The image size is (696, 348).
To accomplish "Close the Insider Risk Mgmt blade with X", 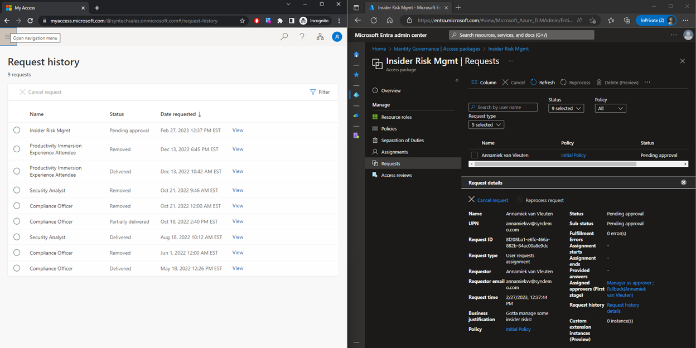I will coord(682,61).
